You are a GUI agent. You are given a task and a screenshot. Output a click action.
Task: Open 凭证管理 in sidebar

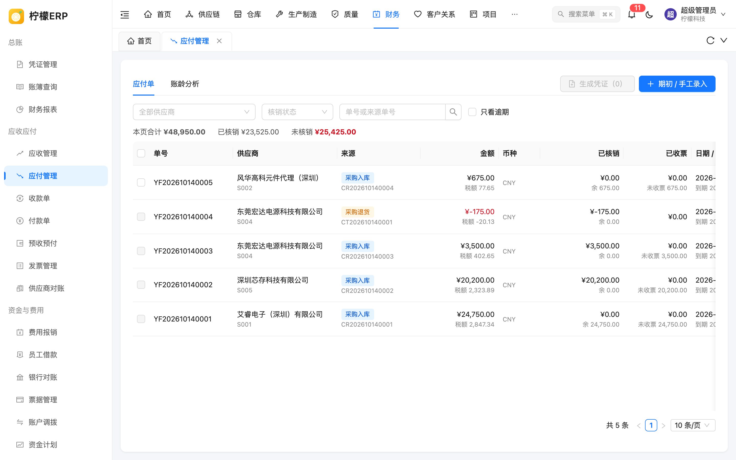[x=56, y=64]
